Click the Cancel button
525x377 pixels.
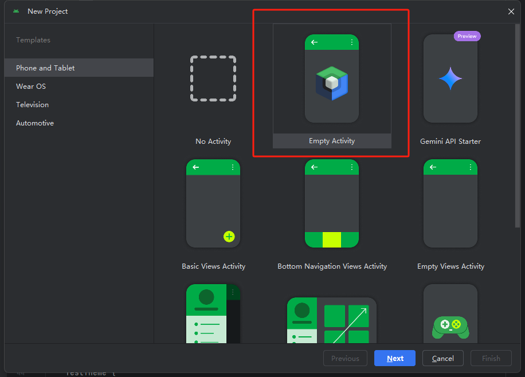[x=442, y=358]
